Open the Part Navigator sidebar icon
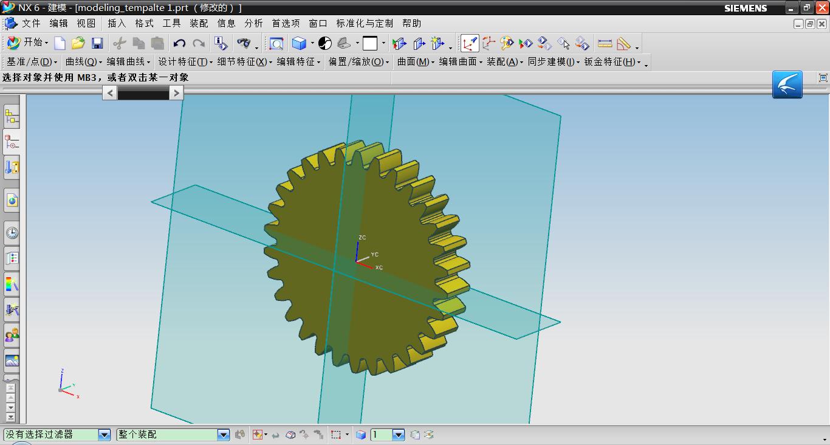 point(12,142)
